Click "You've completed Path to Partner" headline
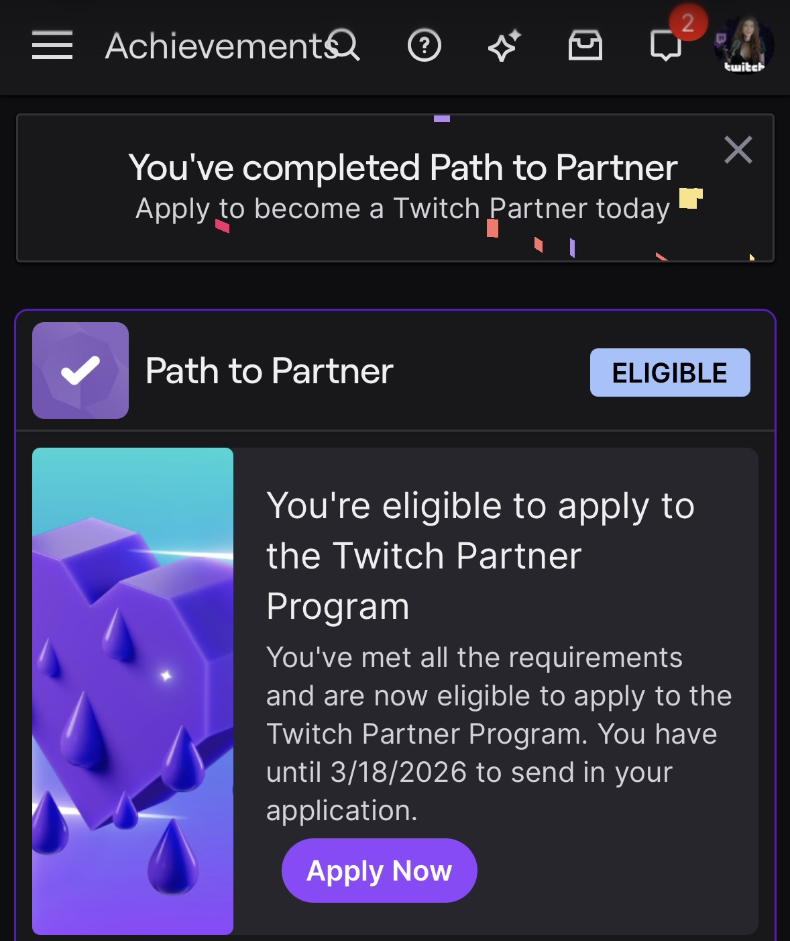790x941 pixels. [x=402, y=167]
